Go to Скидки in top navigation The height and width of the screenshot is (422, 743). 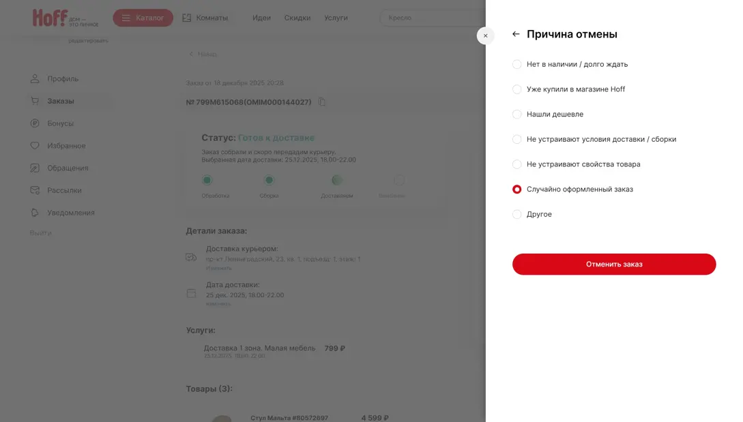pyautogui.click(x=297, y=18)
